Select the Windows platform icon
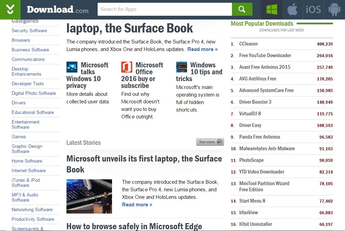 pos(272,10)
